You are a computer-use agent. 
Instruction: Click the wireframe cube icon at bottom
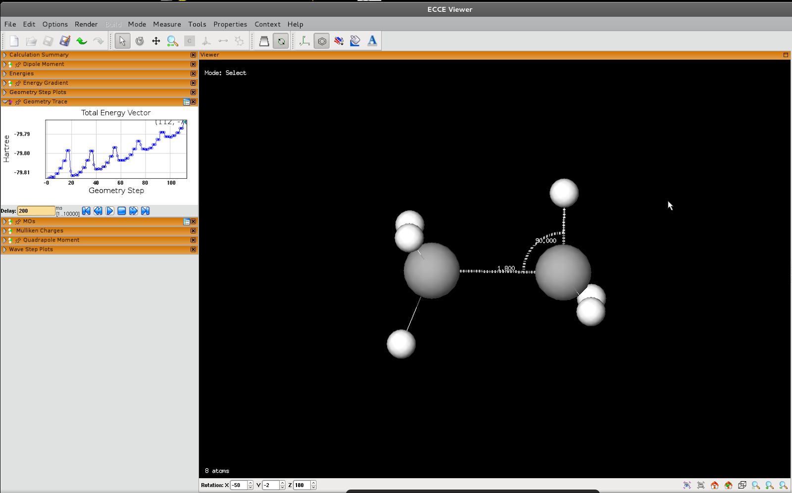pos(742,485)
